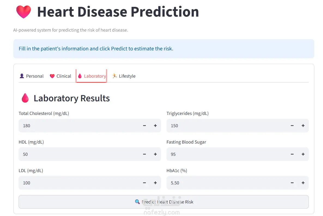Decrease HbA1c percentage with minus icon
The width and height of the screenshot is (323, 216).
[292, 183]
